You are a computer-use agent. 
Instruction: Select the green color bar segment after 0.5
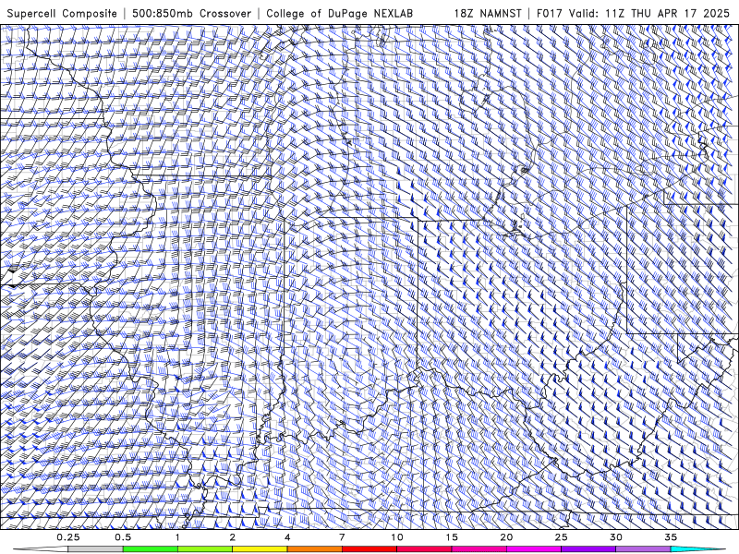click(x=151, y=549)
